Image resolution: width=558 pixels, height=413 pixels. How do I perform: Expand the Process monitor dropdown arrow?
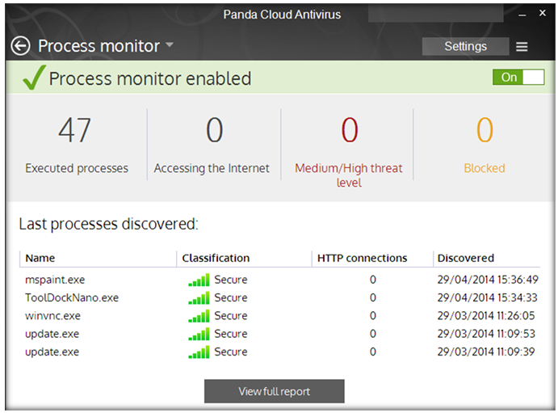click(170, 45)
